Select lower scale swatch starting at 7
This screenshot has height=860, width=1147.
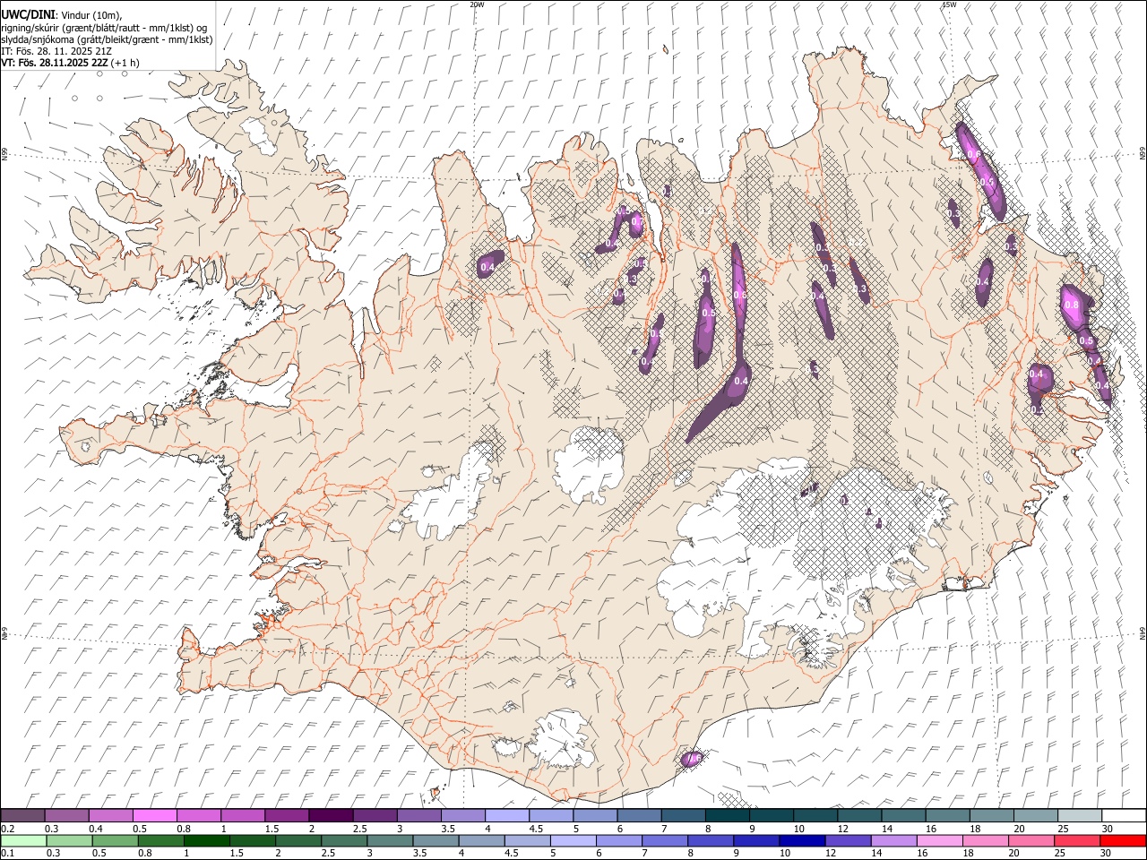coord(663,840)
